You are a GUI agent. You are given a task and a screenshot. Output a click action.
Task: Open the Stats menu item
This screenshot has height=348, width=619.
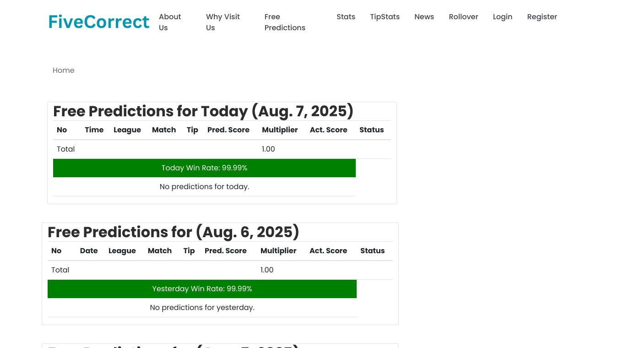[x=346, y=17]
